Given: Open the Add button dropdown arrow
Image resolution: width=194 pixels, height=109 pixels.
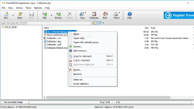Looking at the screenshot, I should point(51,15).
